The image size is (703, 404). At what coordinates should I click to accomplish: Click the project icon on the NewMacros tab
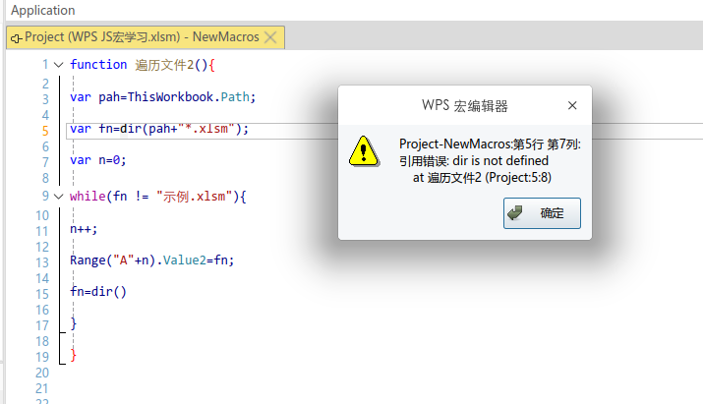(x=16, y=38)
